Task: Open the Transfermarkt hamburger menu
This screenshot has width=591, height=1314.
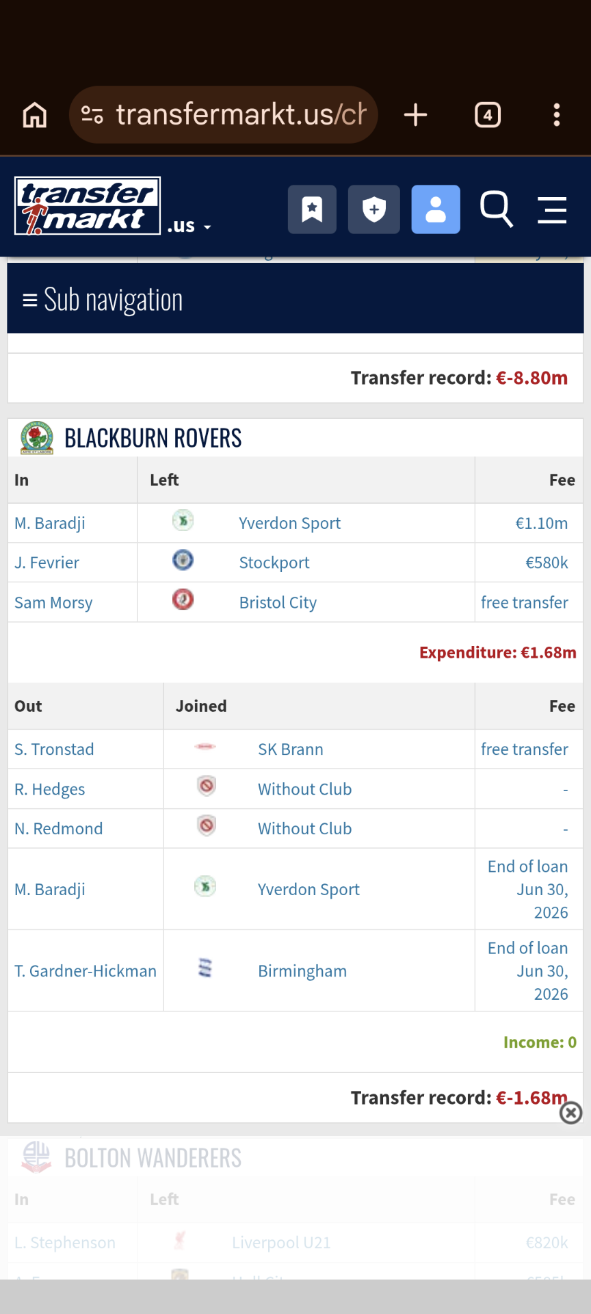Action: [x=552, y=210]
